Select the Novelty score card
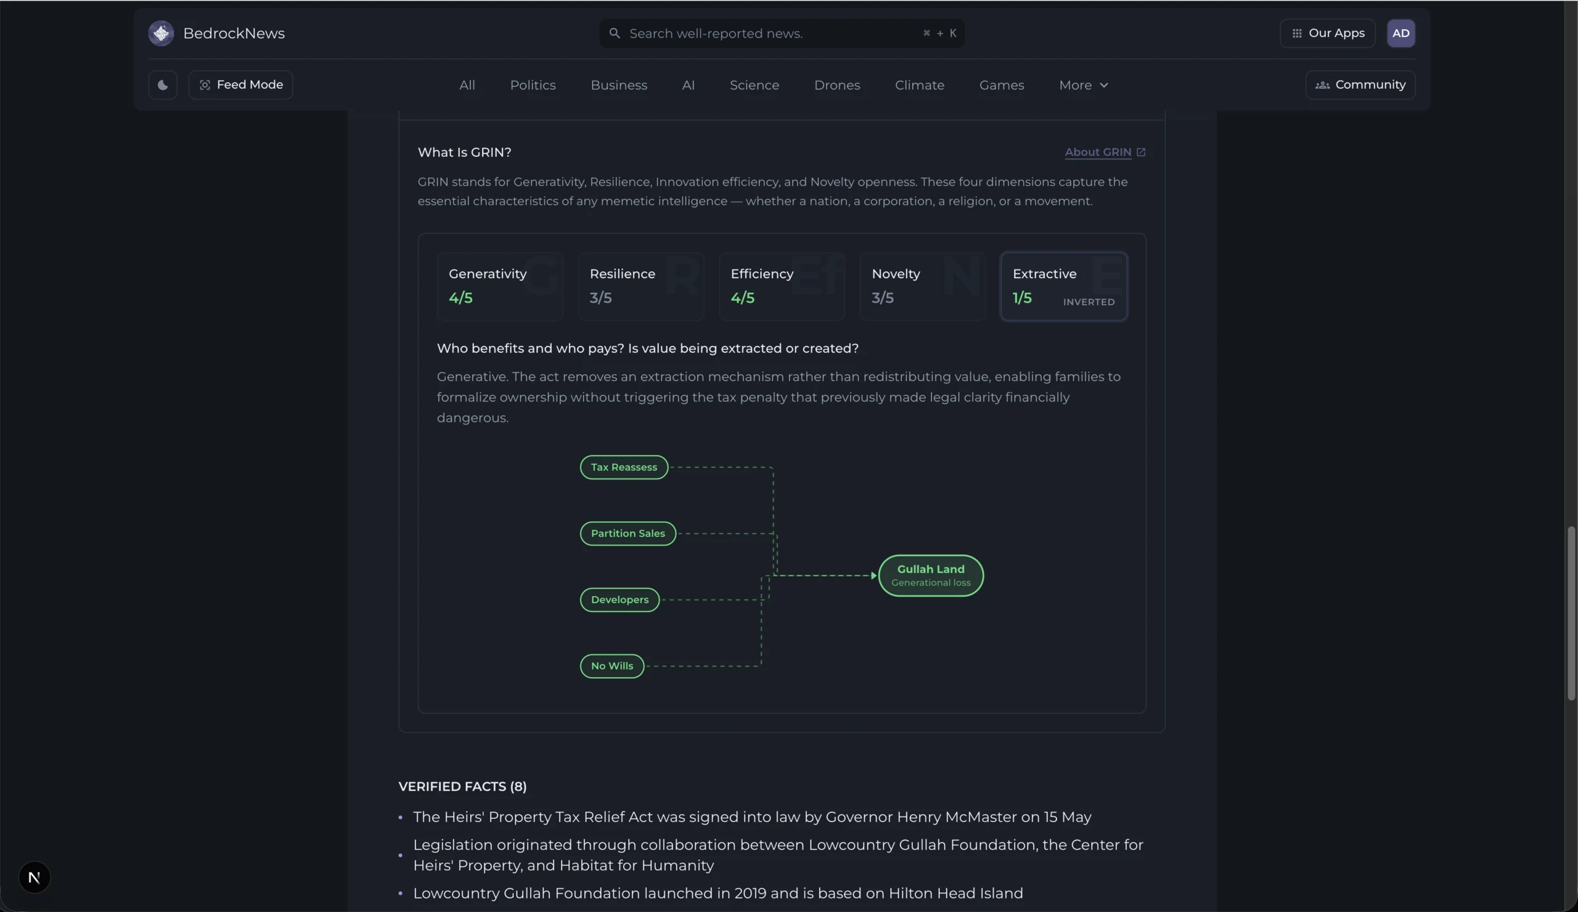The width and height of the screenshot is (1578, 912). click(923, 286)
